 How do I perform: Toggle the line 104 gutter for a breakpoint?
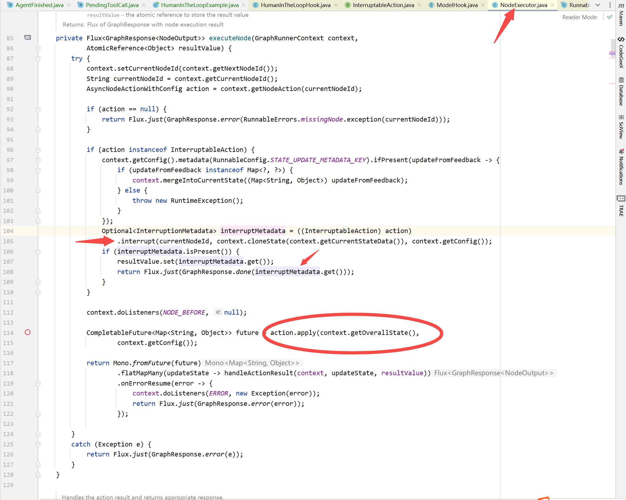tap(28, 231)
